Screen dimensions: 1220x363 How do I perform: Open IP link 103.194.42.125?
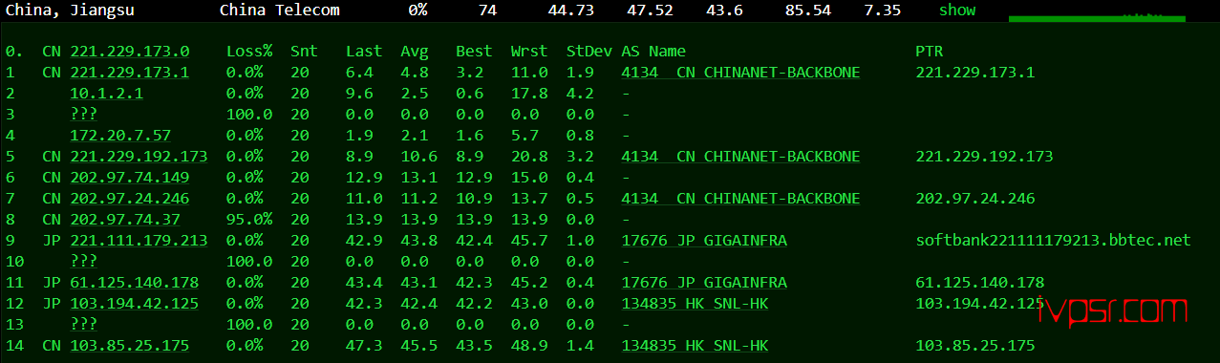(x=135, y=303)
